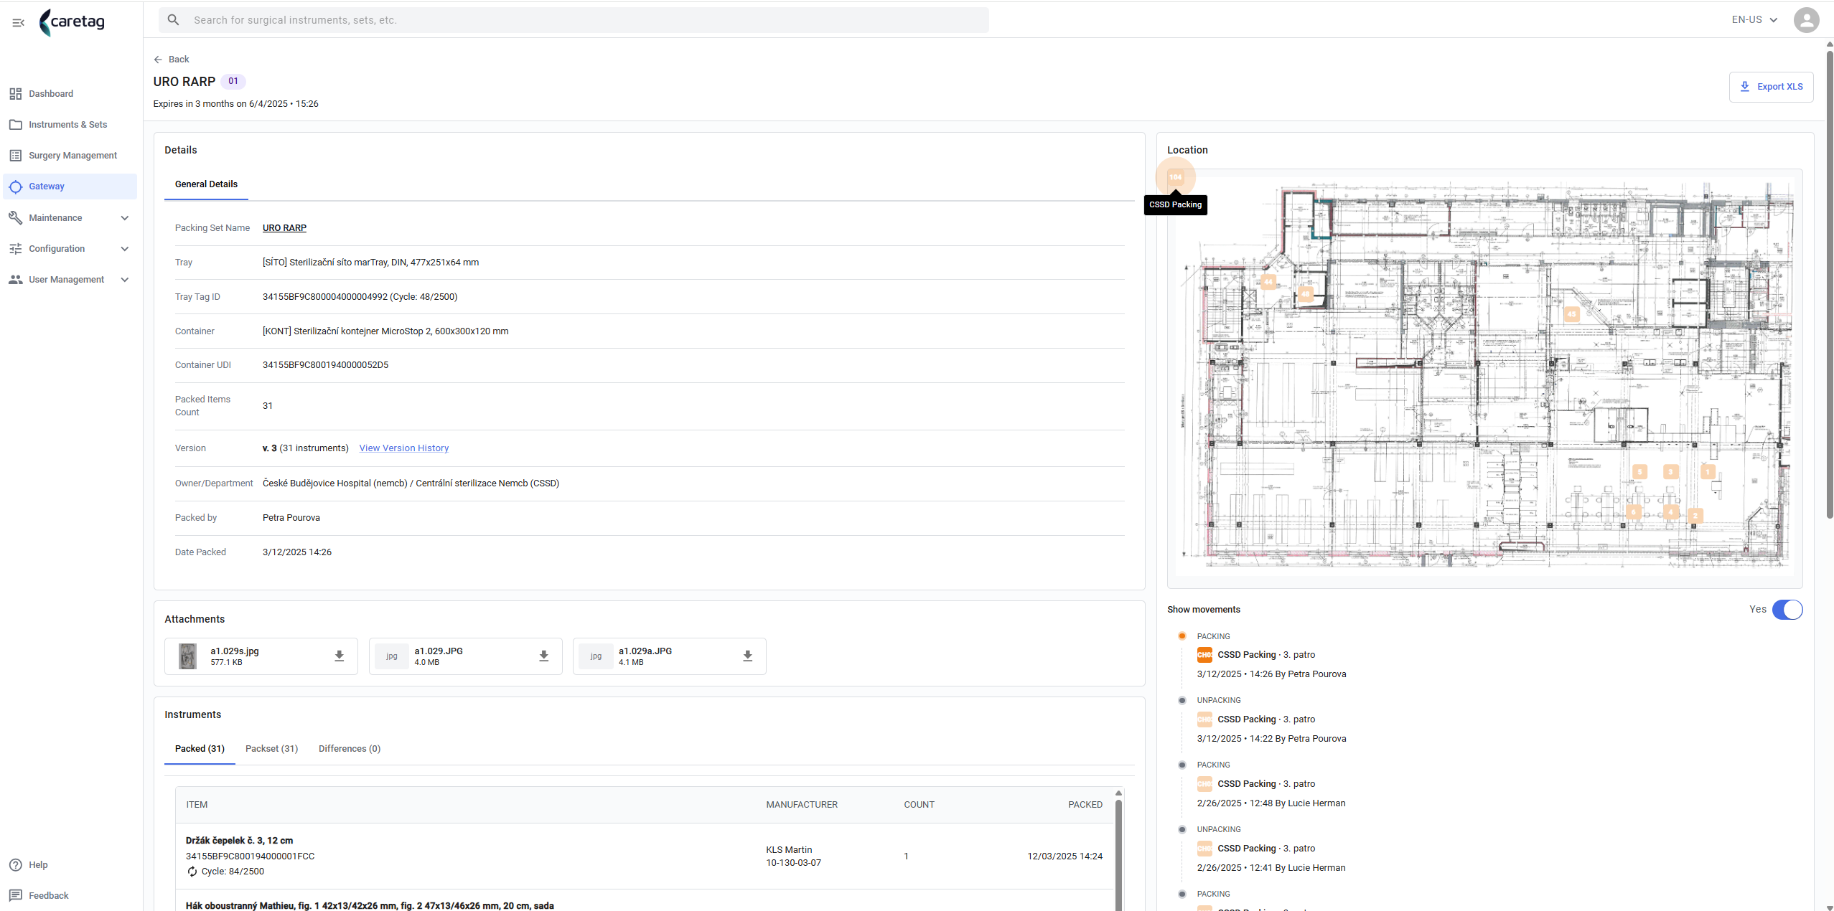The image size is (1834, 911).
Task: Open the View Version History link
Action: (403, 448)
